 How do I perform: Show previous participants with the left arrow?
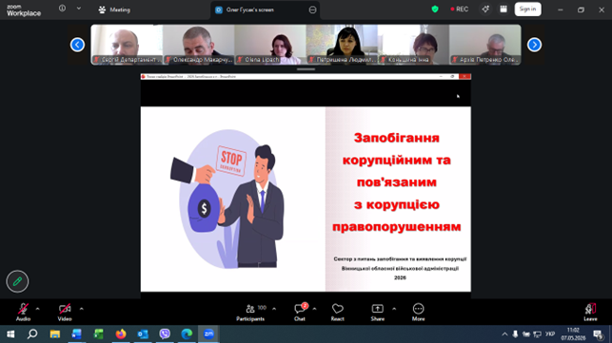coord(77,45)
